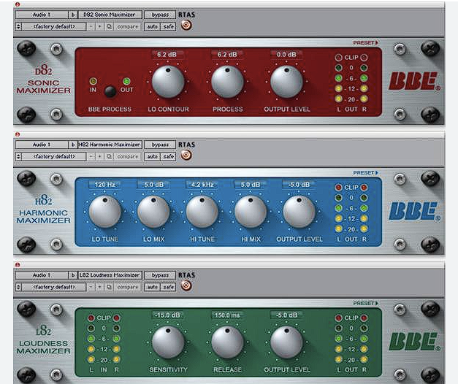Click the plus preset icon in L82 Loudness Maximizer header

pos(99,287)
